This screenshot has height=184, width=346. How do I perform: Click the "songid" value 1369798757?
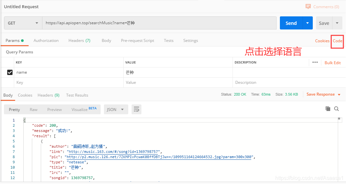pos(82,178)
